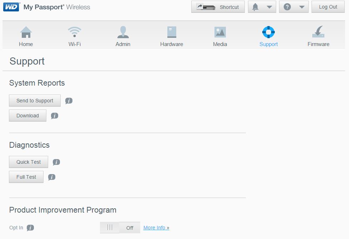Open the Shortcut menu button
The height and width of the screenshot is (239, 349).
(x=218, y=7)
